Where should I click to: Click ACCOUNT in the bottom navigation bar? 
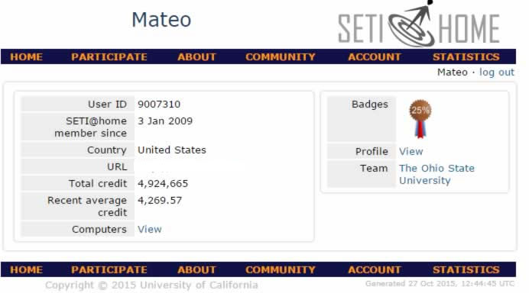pos(375,270)
